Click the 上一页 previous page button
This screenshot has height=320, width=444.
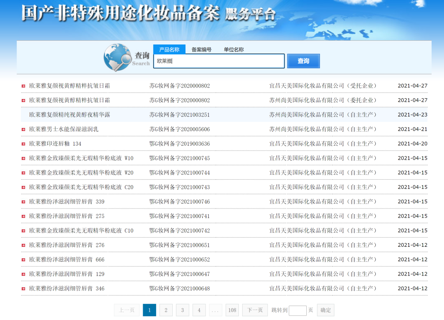127,310
